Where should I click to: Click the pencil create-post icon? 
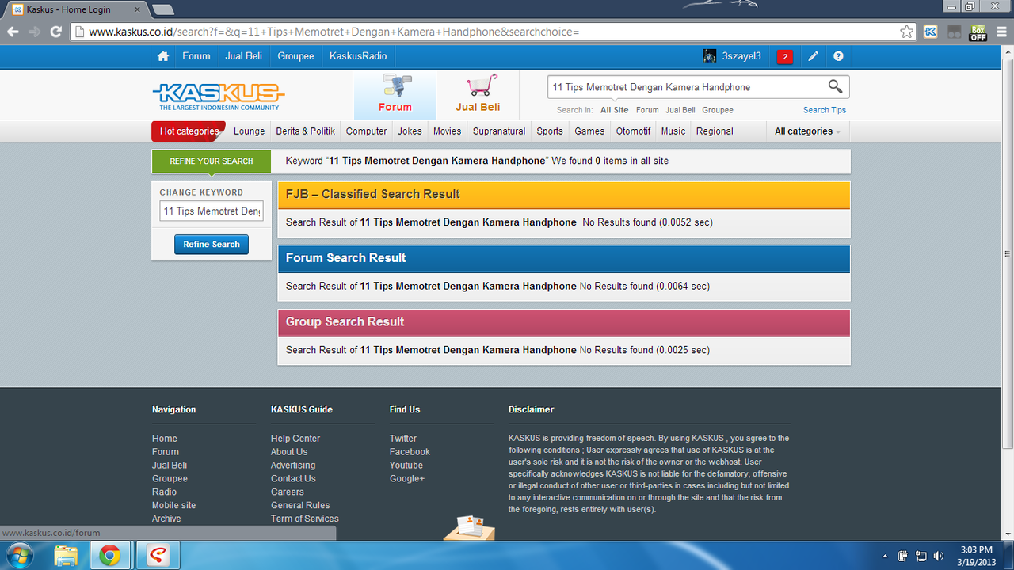pos(813,56)
